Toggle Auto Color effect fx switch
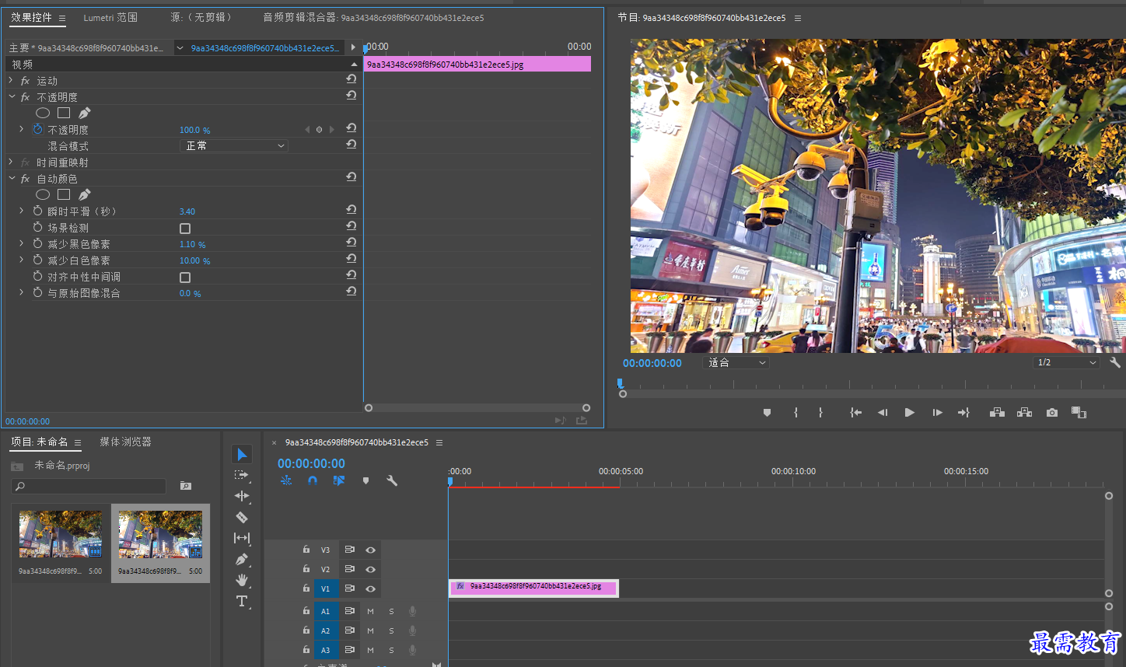The image size is (1126, 667). click(x=26, y=179)
